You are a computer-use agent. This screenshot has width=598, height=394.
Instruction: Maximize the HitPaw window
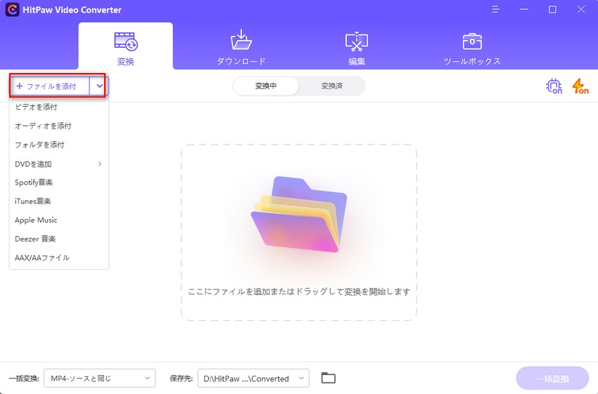point(552,10)
